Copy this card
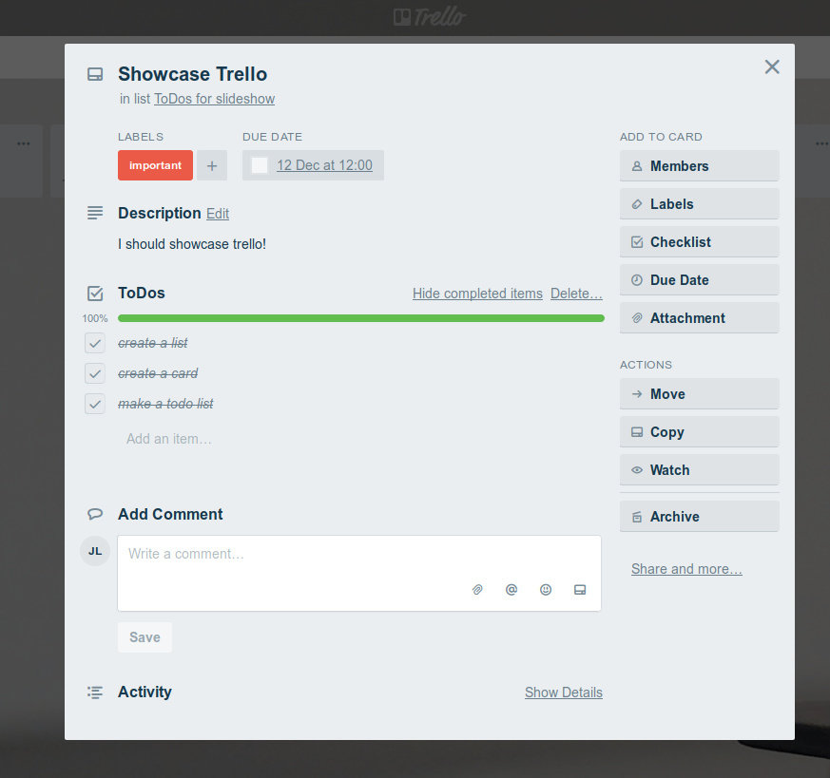Screen dimensions: 830x778 click(699, 432)
